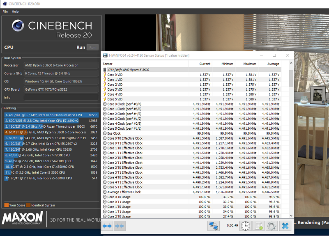Screen dimensions: 329x236
Task: Click HWiNFO64 title bar app icon
Action: click(x=105, y=55)
